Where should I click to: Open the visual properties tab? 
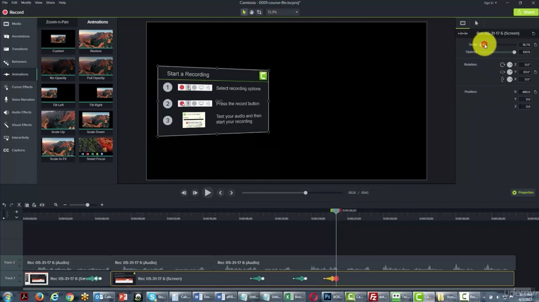coord(463,23)
